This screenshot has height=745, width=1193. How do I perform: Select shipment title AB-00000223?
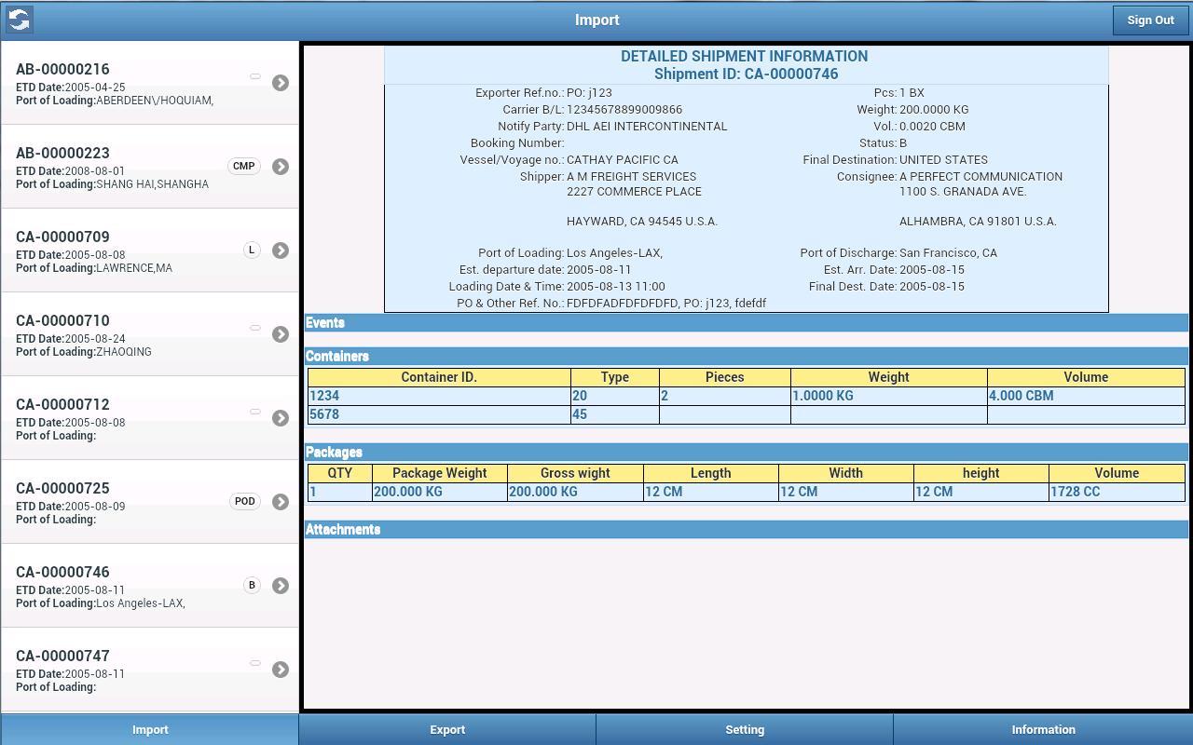(62, 153)
